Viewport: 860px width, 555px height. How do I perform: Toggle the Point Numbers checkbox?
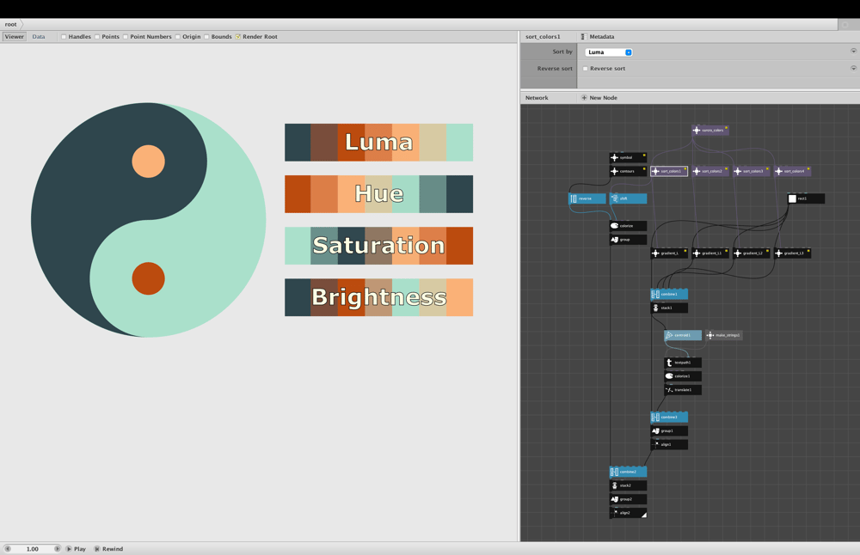pyautogui.click(x=126, y=37)
